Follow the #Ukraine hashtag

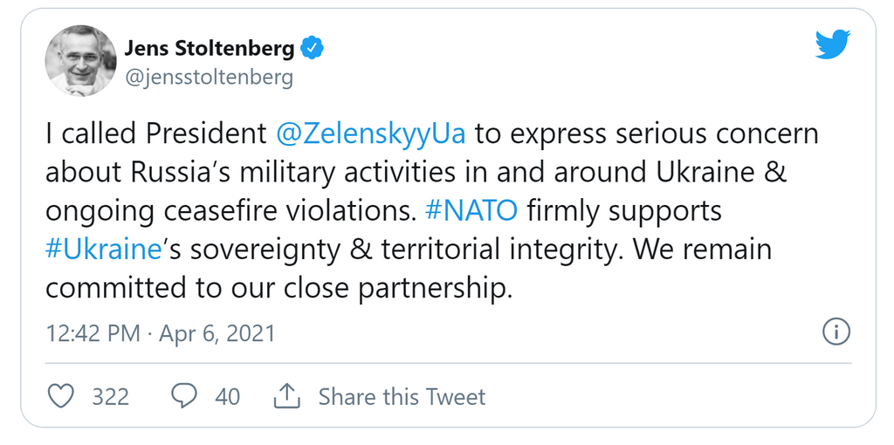point(103,250)
